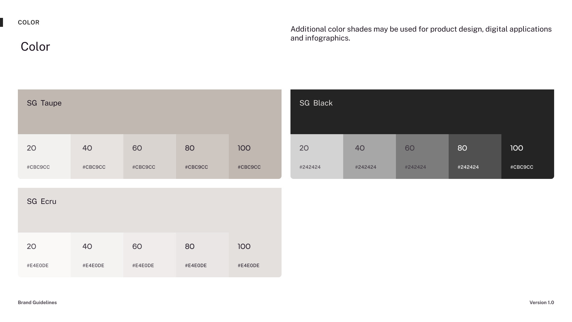Screen dimensions: 572x322
Task: Pick the SG Ecru 60 shade swatch
Action: point(150,255)
